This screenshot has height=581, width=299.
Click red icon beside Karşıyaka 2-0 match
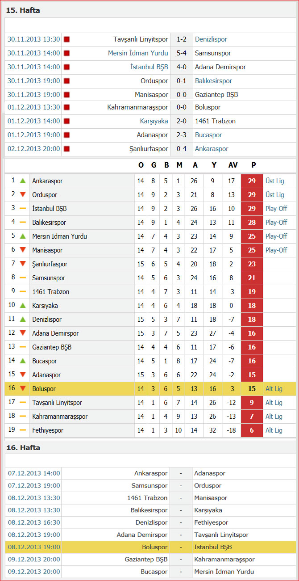click(67, 121)
